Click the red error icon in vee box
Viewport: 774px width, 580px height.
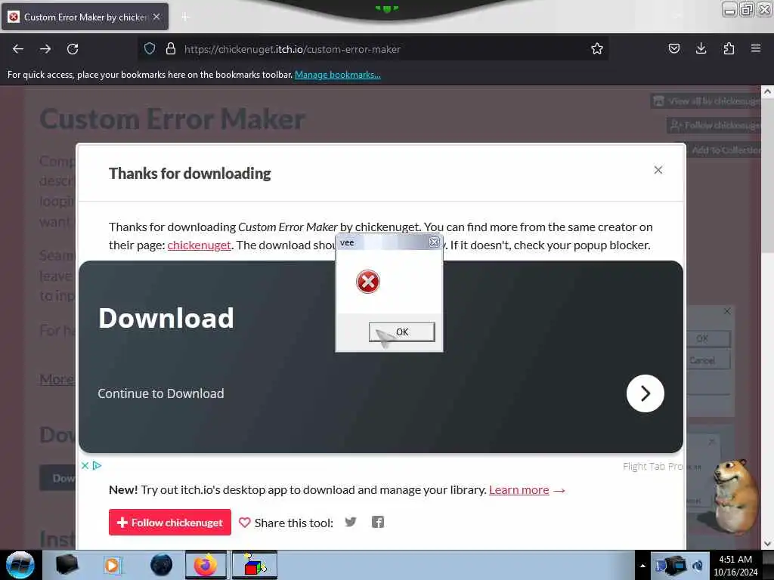tap(368, 282)
